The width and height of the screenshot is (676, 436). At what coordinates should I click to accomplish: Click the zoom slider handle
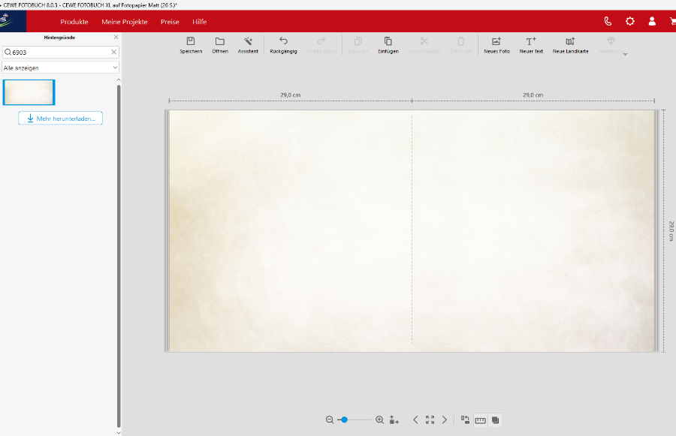click(344, 420)
